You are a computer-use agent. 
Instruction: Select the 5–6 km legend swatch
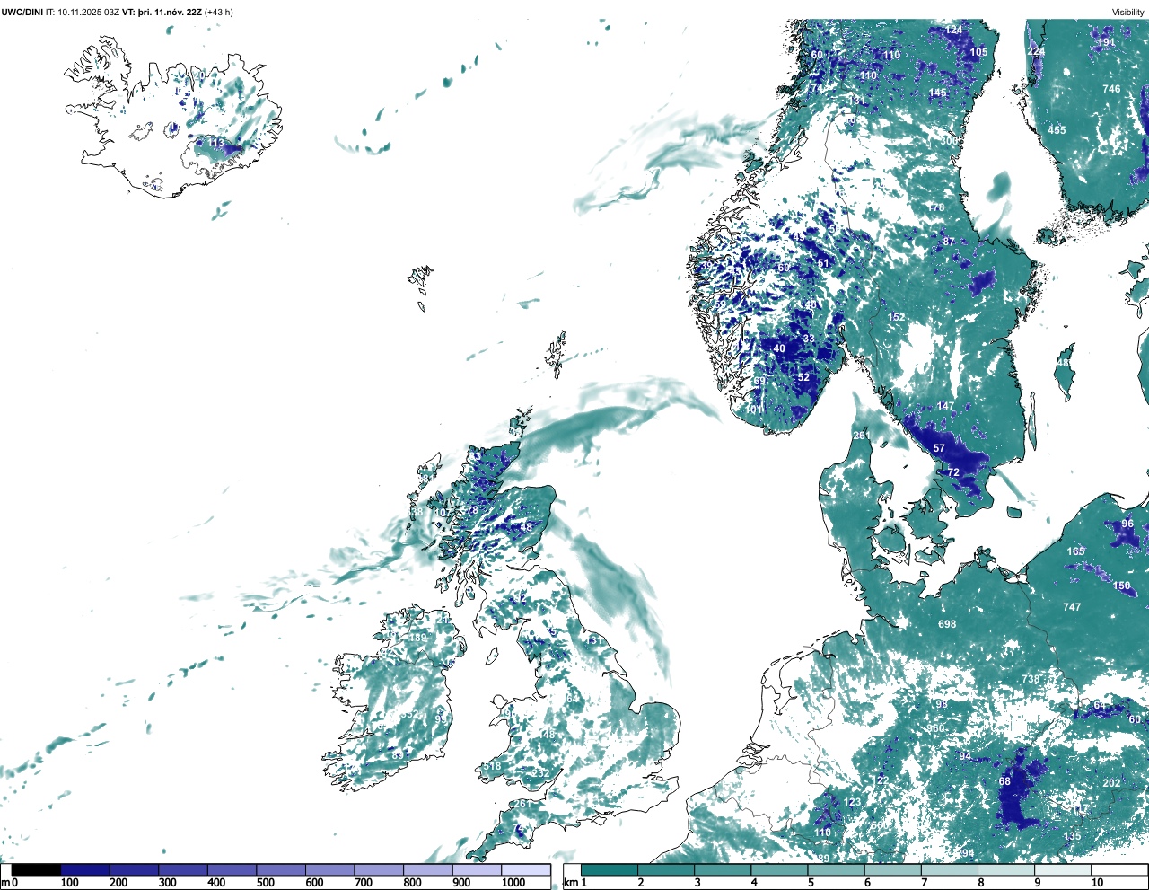836,869
